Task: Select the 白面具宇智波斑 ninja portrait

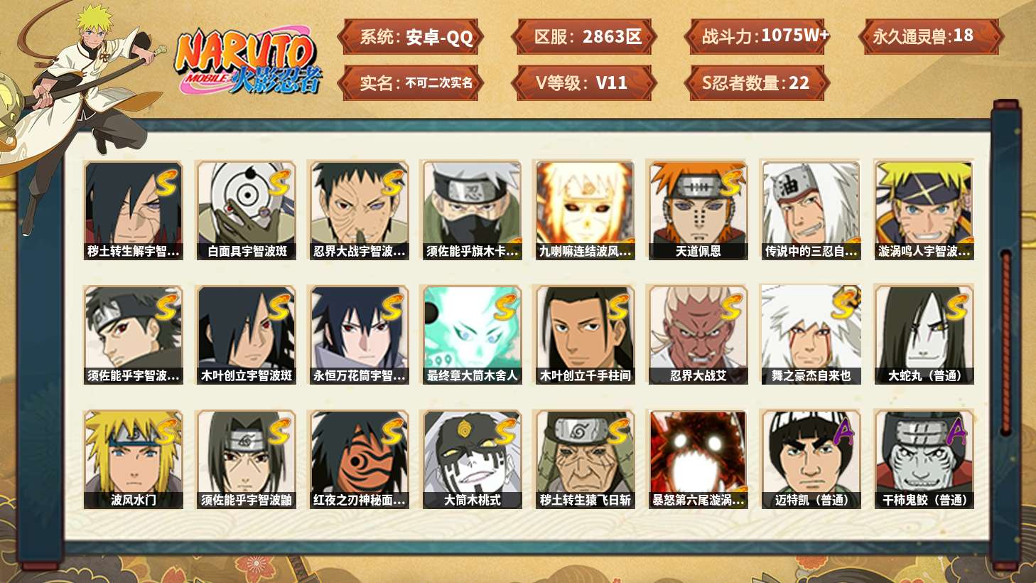Action: (247, 210)
